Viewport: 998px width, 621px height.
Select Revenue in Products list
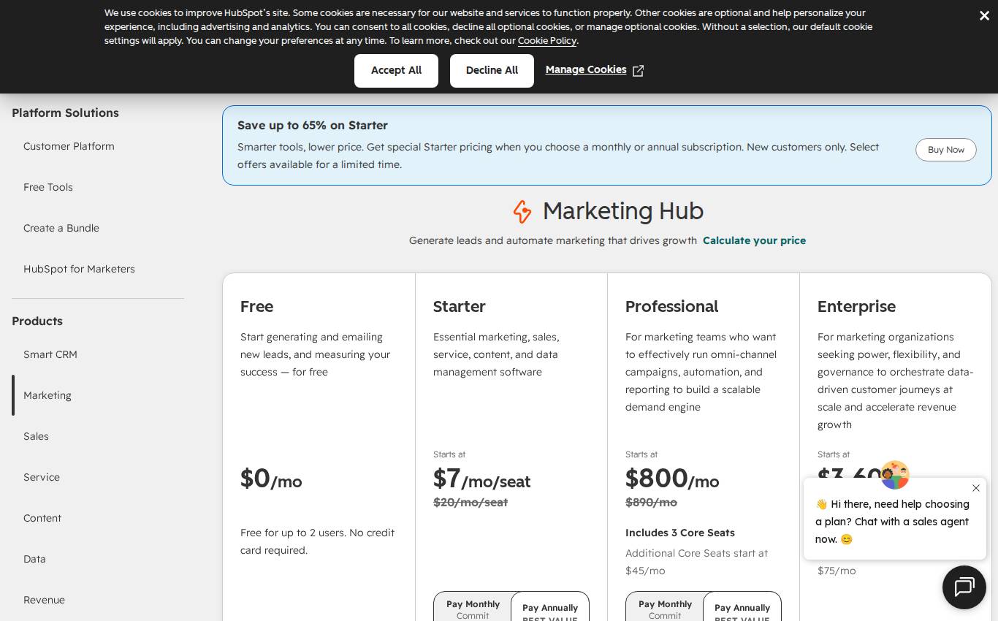pos(44,600)
